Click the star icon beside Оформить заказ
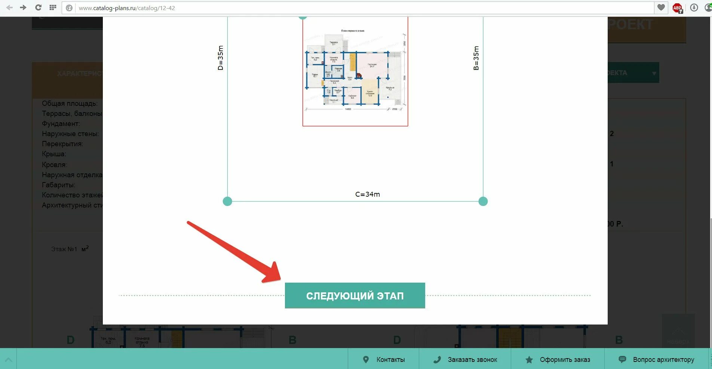 529,360
